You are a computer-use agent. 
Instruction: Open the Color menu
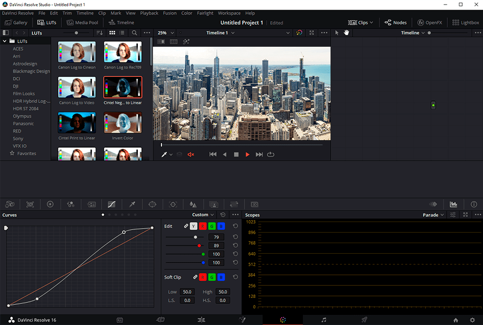pos(186,13)
